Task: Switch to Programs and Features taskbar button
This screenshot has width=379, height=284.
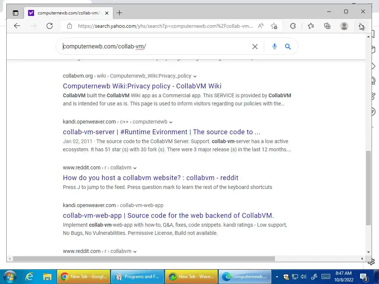Action: click(x=137, y=277)
